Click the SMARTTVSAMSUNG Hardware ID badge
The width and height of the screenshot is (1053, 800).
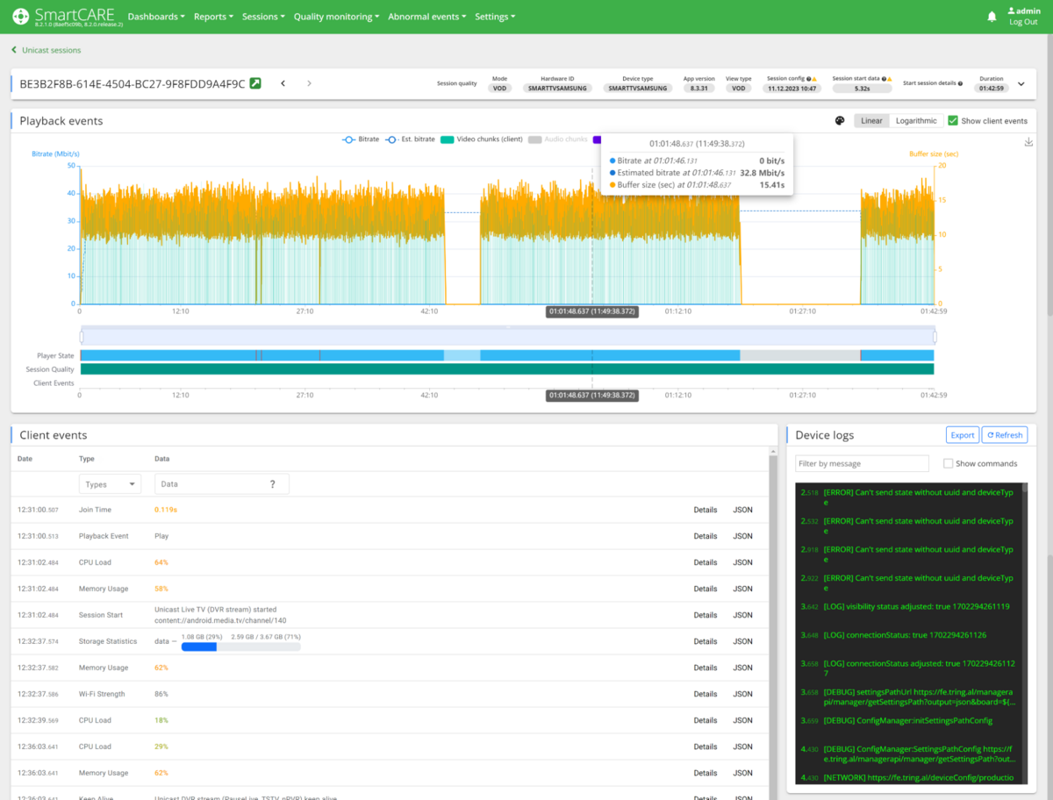pos(557,89)
